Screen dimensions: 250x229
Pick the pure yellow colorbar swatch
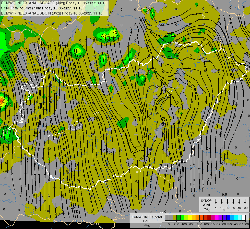[190, 218]
